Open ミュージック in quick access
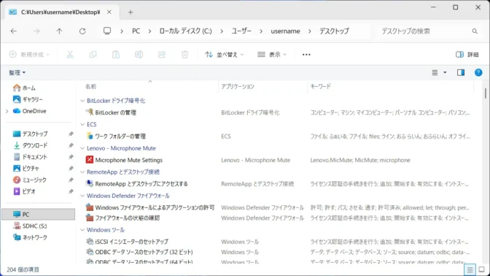 click(30, 180)
